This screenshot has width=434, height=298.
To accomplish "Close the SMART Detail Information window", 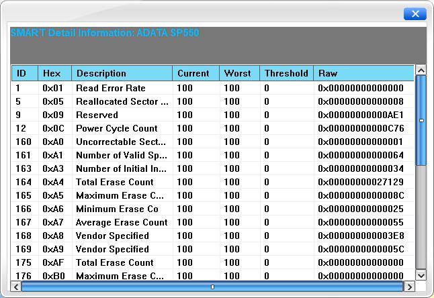I will pyautogui.click(x=415, y=14).
